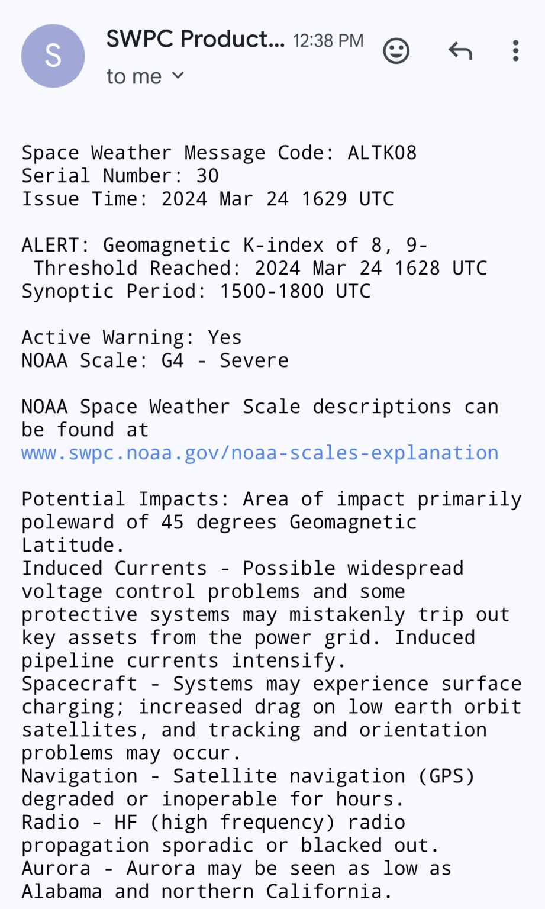
Task: Tap the NOAA Scale G4 - Severe line
Action: coord(155,360)
